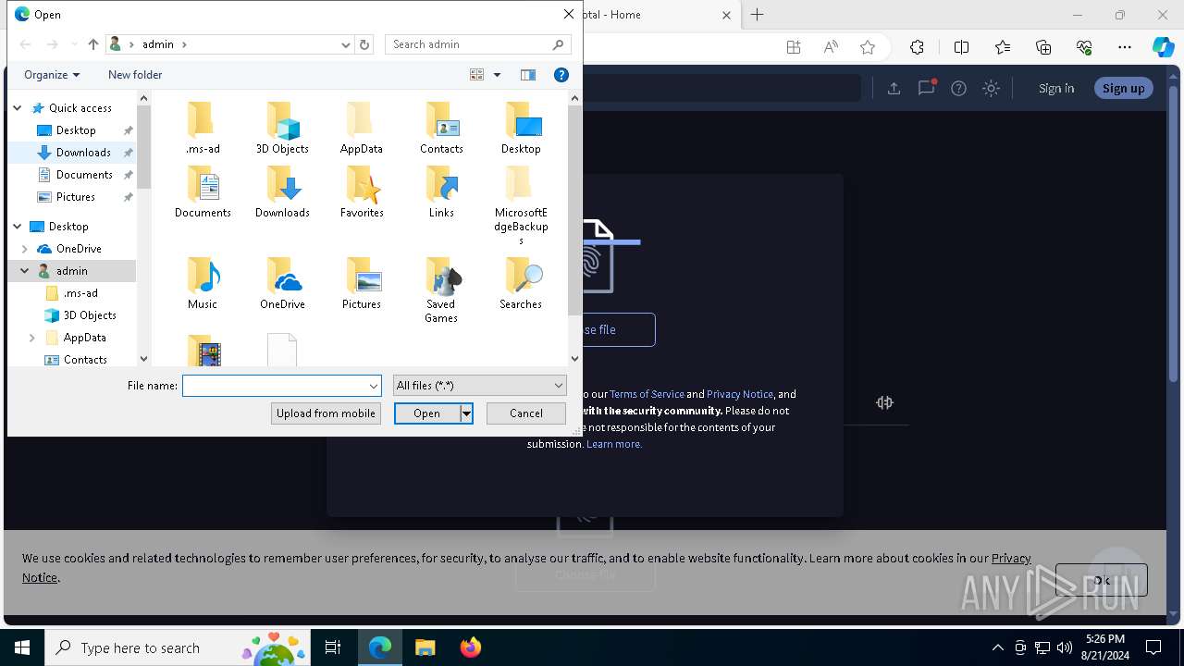Open the 3D Objects folder in file list

(282, 129)
